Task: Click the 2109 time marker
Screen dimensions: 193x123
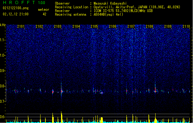Action: 168,26
